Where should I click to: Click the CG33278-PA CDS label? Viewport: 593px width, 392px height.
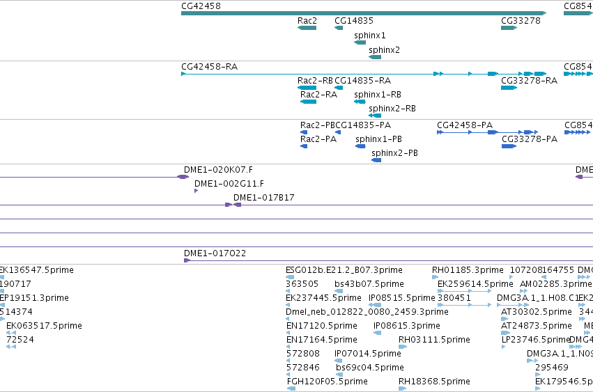(530, 139)
